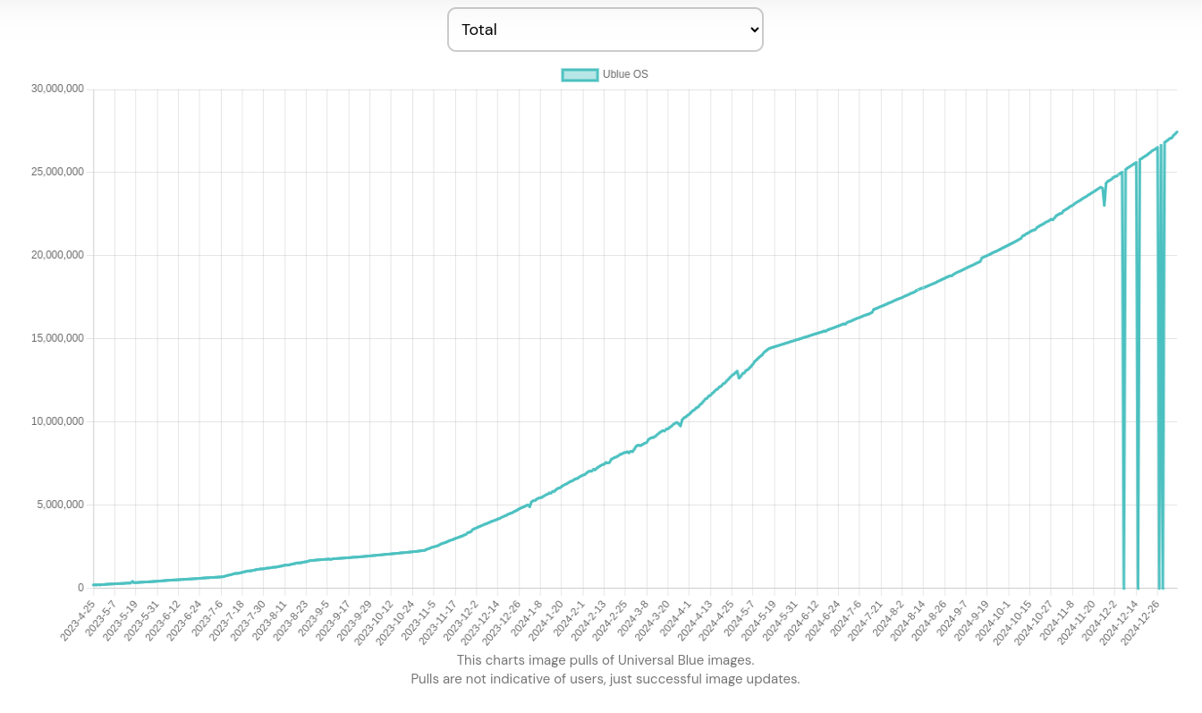
Task: Click the last data point at line's right end
Action: [x=1177, y=132]
